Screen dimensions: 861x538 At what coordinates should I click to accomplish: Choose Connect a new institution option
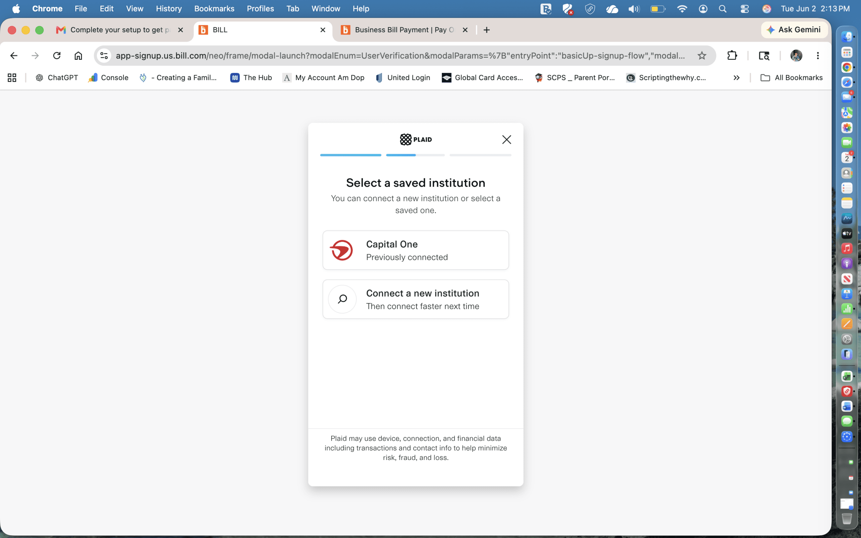[416, 299]
